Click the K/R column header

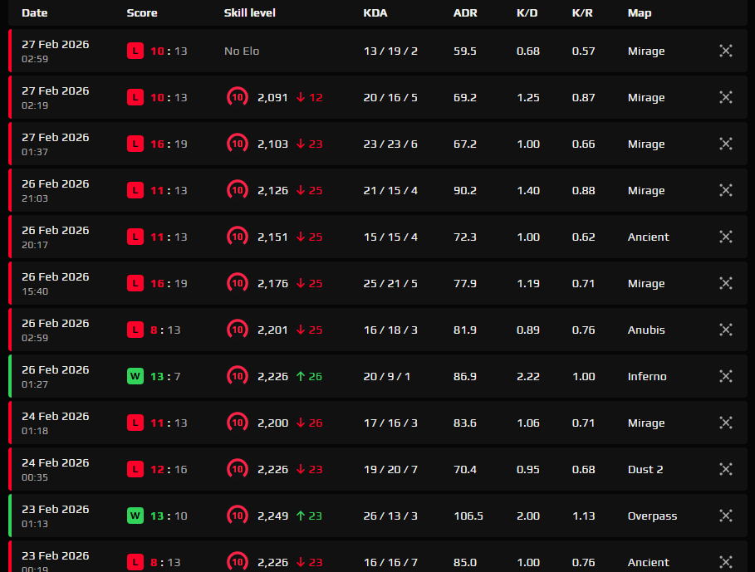582,13
